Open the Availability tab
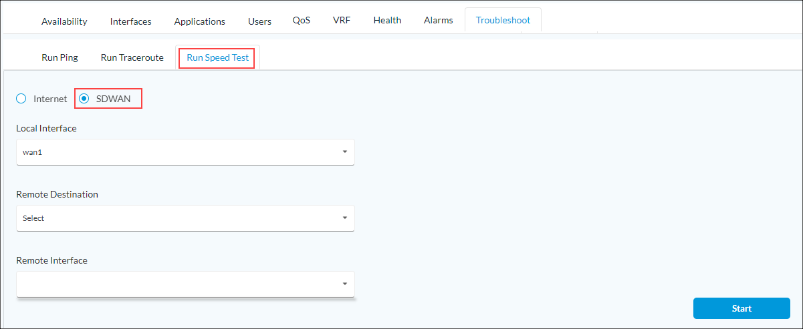The width and height of the screenshot is (803, 329). tap(64, 21)
